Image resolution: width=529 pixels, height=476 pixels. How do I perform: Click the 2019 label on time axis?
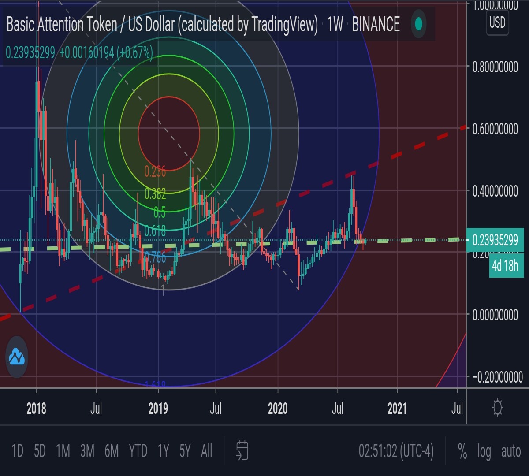[x=158, y=409]
